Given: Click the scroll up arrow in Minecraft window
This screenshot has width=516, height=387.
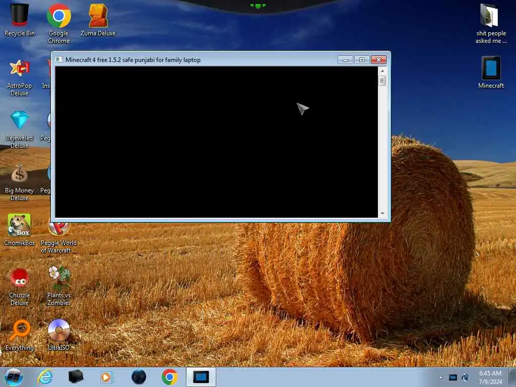Looking at the screenshot, I should click(x=382, y=71).
